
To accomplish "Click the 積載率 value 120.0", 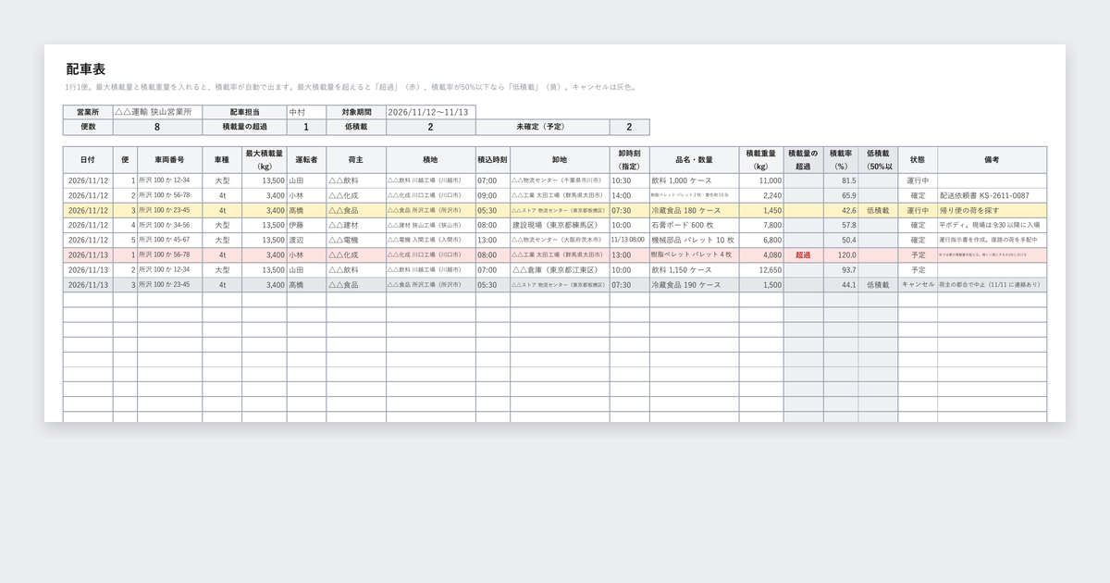I will 841,255.
